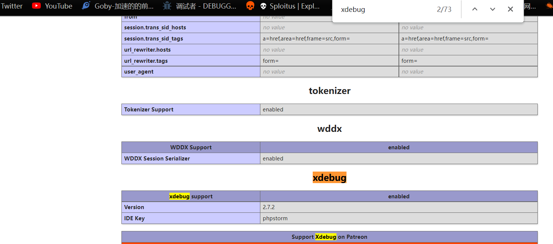Click the xdebug support header cell

(191, 196)
